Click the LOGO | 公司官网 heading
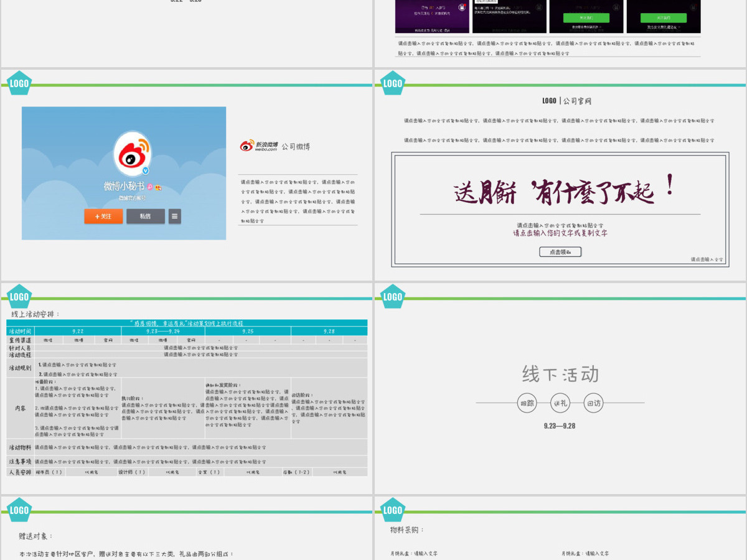This screenshot has height=560, width=747. click(x=566, y=101)
